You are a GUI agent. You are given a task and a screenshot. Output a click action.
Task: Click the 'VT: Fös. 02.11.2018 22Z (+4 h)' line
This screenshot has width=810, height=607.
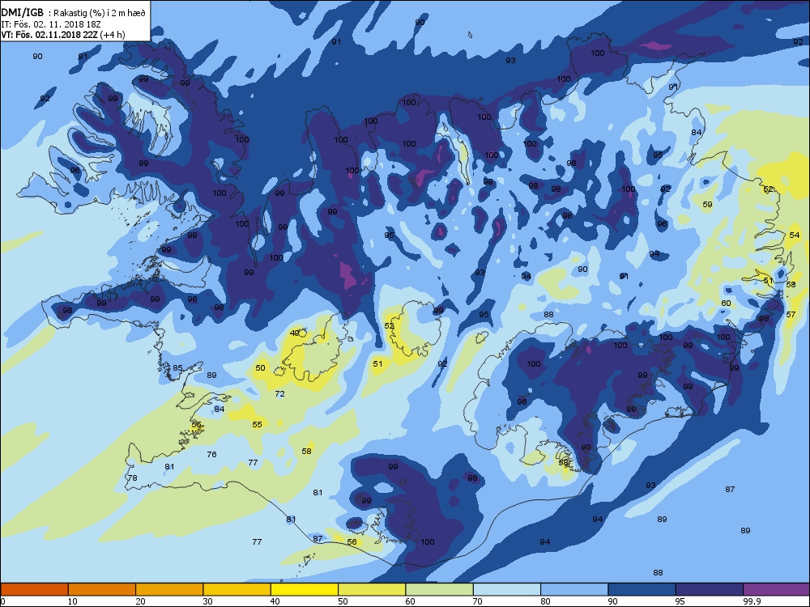point(63,35)
